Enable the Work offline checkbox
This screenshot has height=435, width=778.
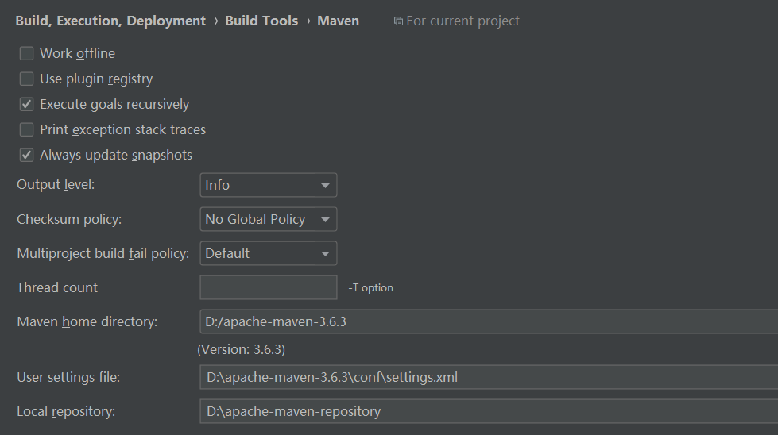coord(26,53)
